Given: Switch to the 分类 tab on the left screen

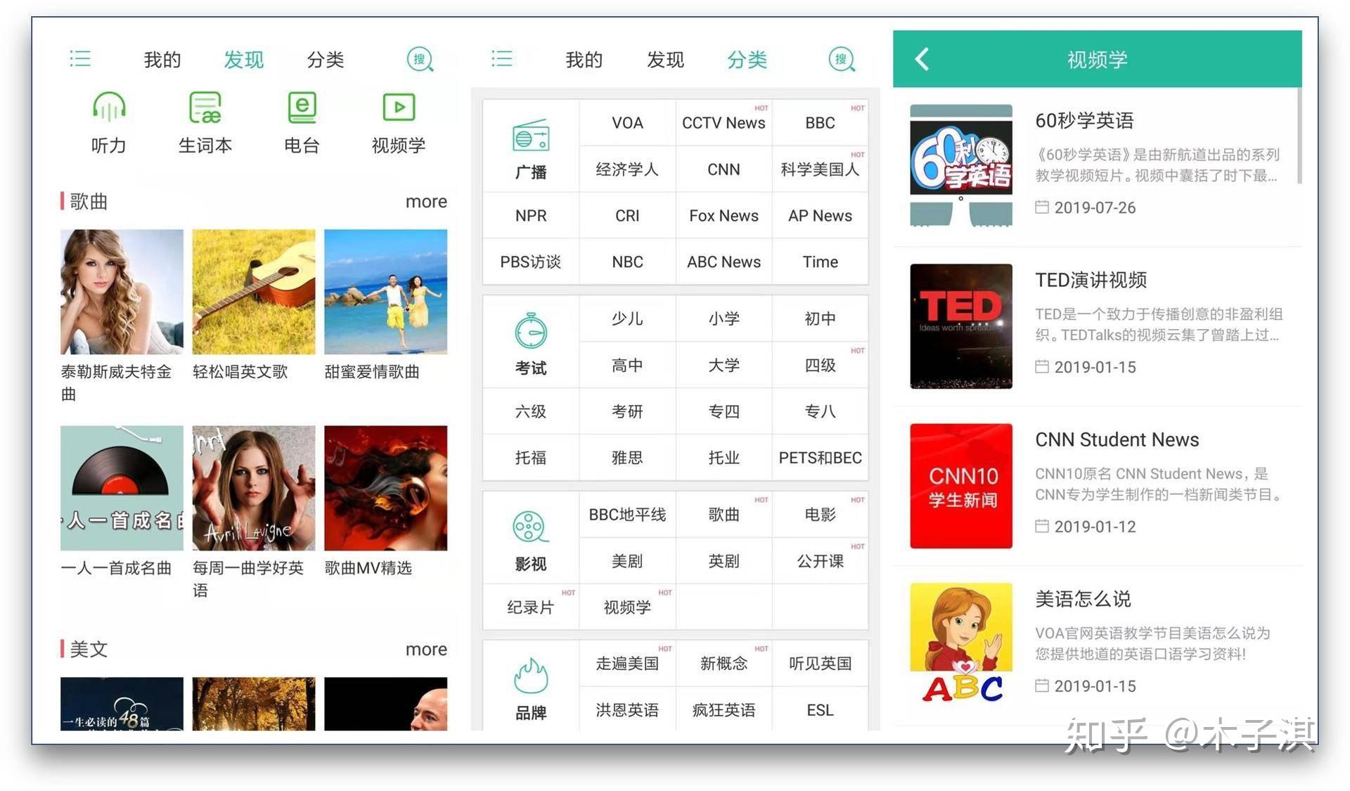Looking at the screenshot, I should 325,60.
